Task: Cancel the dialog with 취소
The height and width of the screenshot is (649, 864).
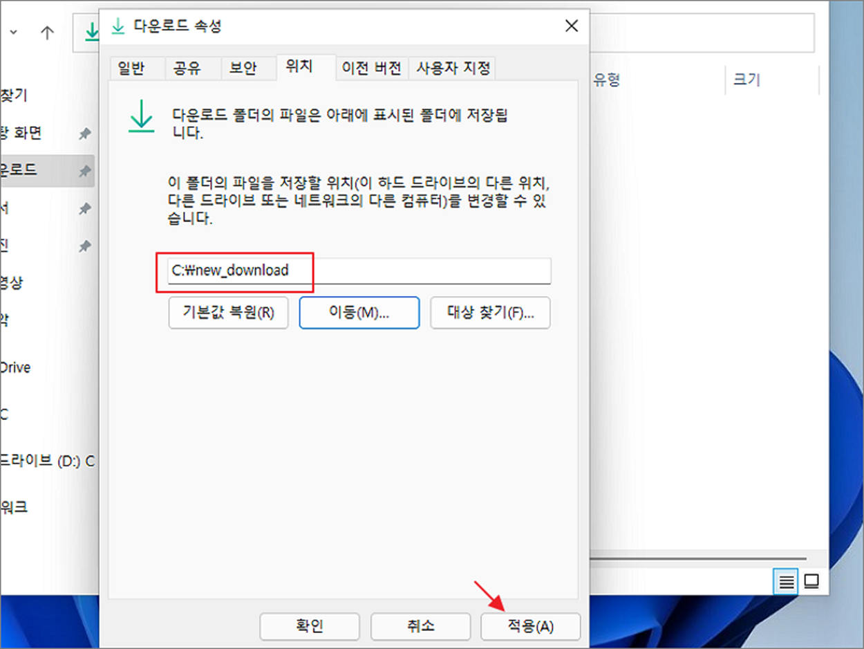Action: coord(420,627)
